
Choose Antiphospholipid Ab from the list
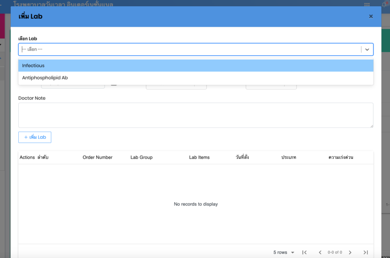coord(45,78)
